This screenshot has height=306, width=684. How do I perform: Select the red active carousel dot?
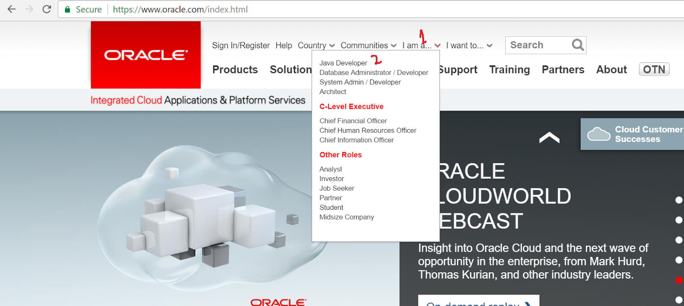(x=679, y=280)
